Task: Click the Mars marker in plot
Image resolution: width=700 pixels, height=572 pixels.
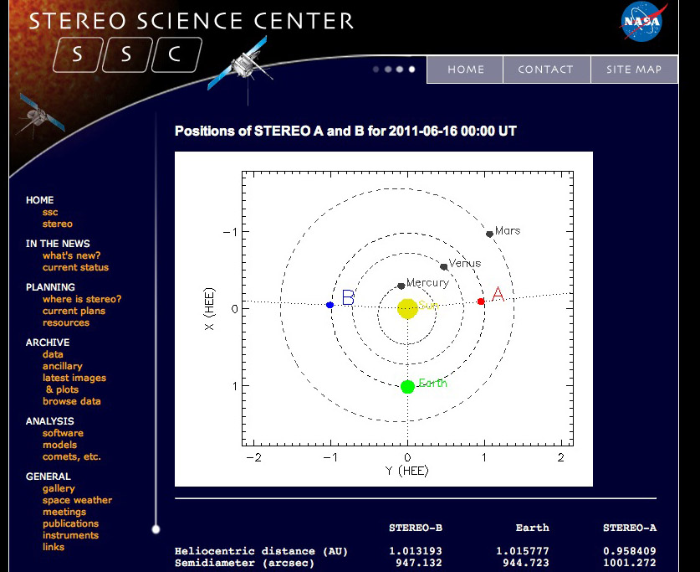Action: 489,234
